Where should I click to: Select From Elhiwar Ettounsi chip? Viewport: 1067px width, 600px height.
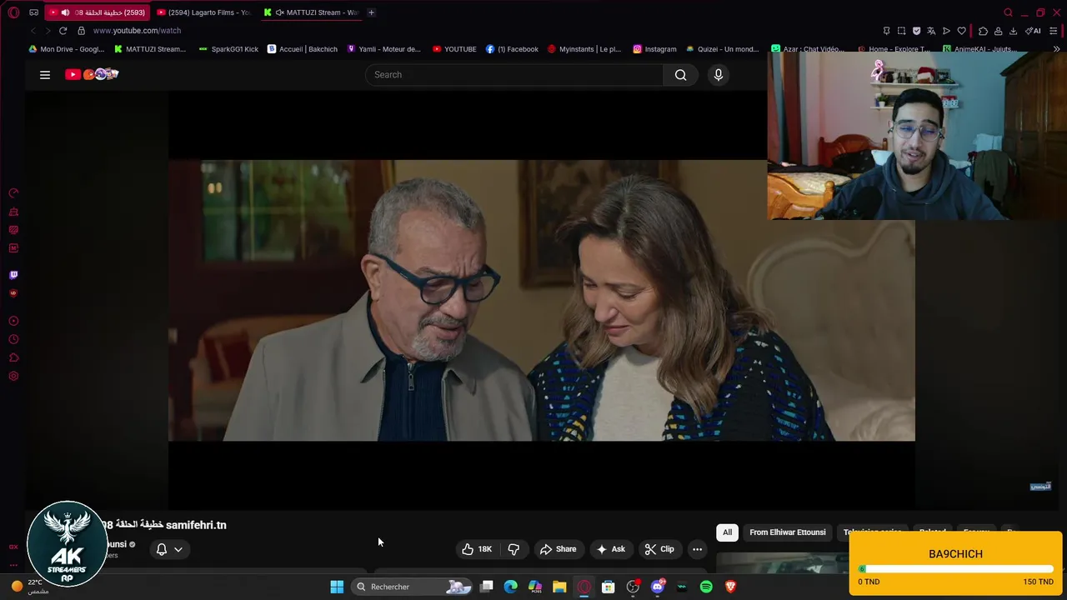[x=788, y=532]
